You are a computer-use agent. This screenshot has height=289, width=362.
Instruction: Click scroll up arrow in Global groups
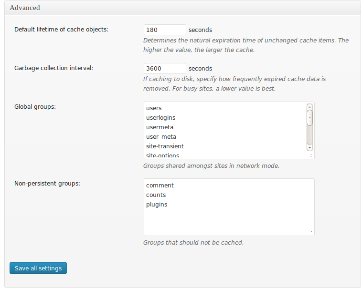coord(309,107)
